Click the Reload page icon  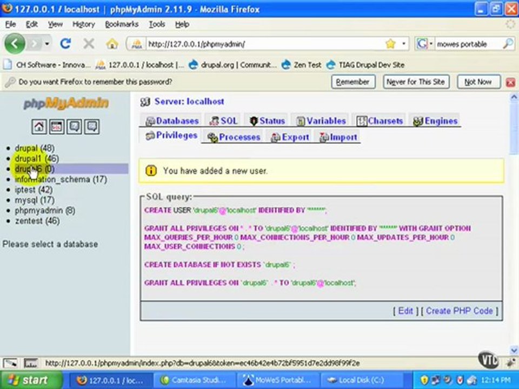pyautogui.click(x=65, y=43)
